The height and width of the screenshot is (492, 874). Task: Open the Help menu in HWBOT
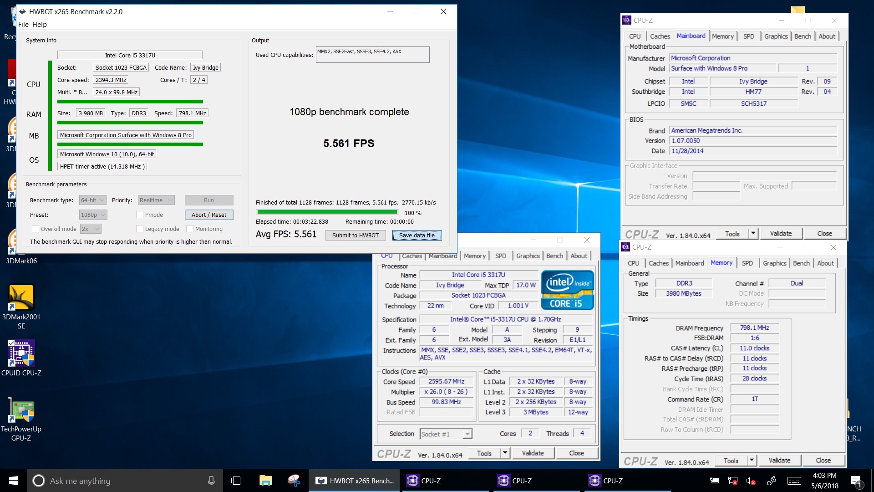point(39,25)
